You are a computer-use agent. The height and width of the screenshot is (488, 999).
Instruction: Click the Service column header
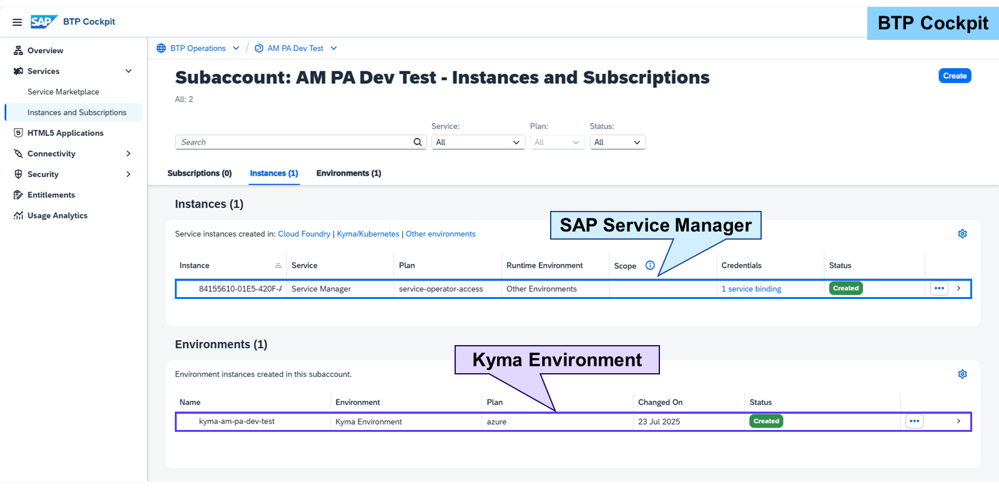pos(305,265)
